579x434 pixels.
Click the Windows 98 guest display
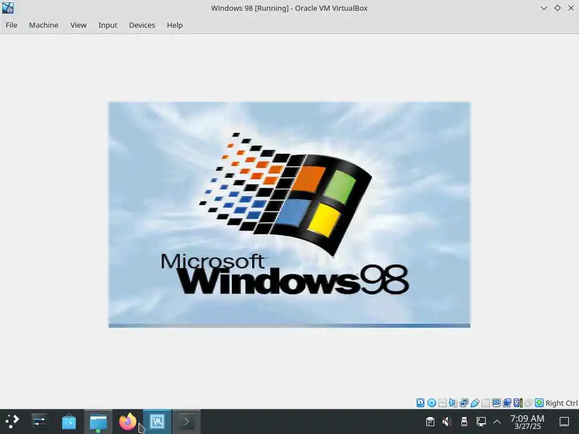point(289,214)
